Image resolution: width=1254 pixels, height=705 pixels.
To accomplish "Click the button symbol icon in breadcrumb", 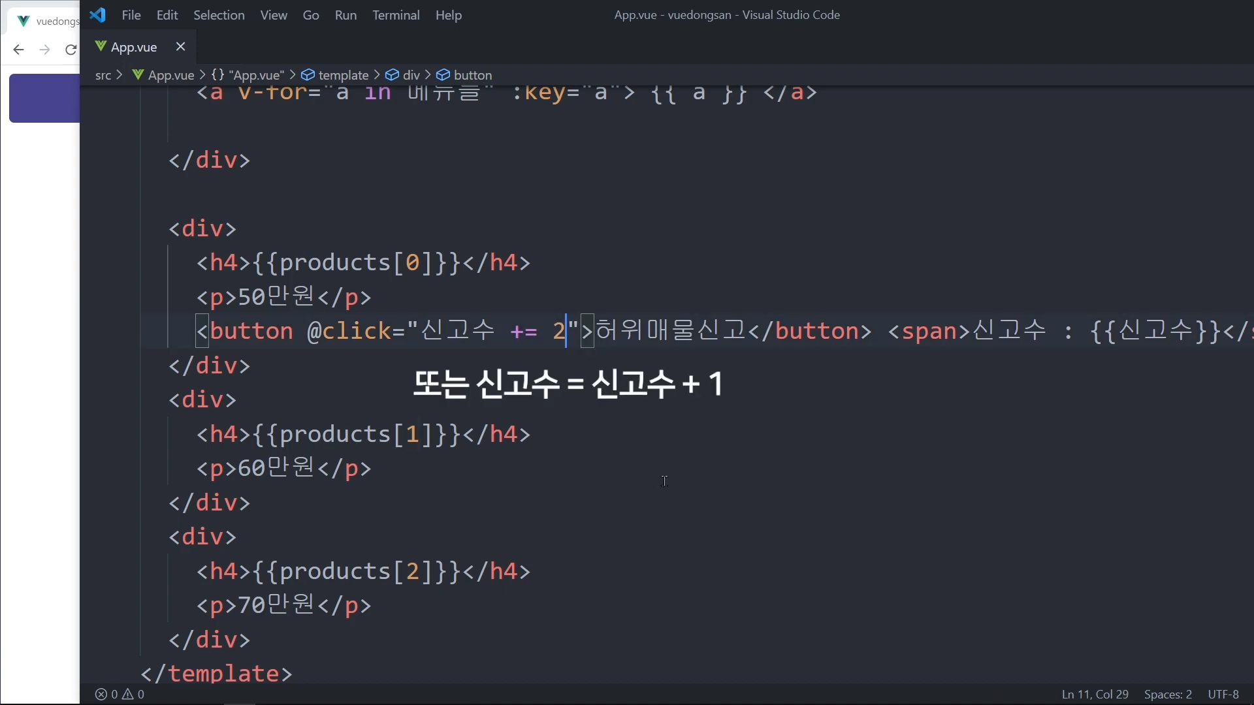I will 443,75.
